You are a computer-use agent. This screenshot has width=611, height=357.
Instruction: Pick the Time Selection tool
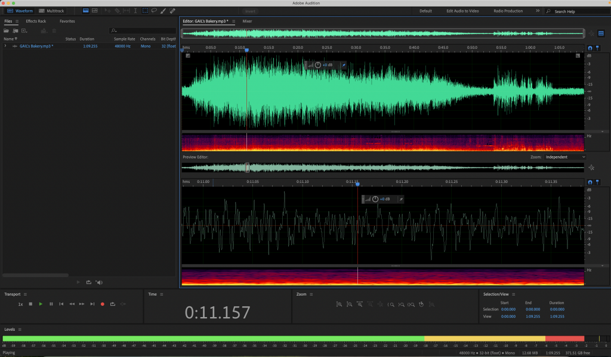pos(135,11)
